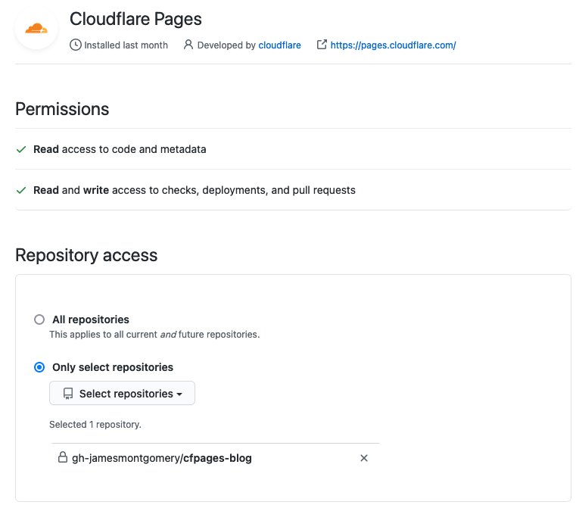Click the Cloudflare Pages title
579x508 pixels.
pyautogui.click(x=135, y=19)
